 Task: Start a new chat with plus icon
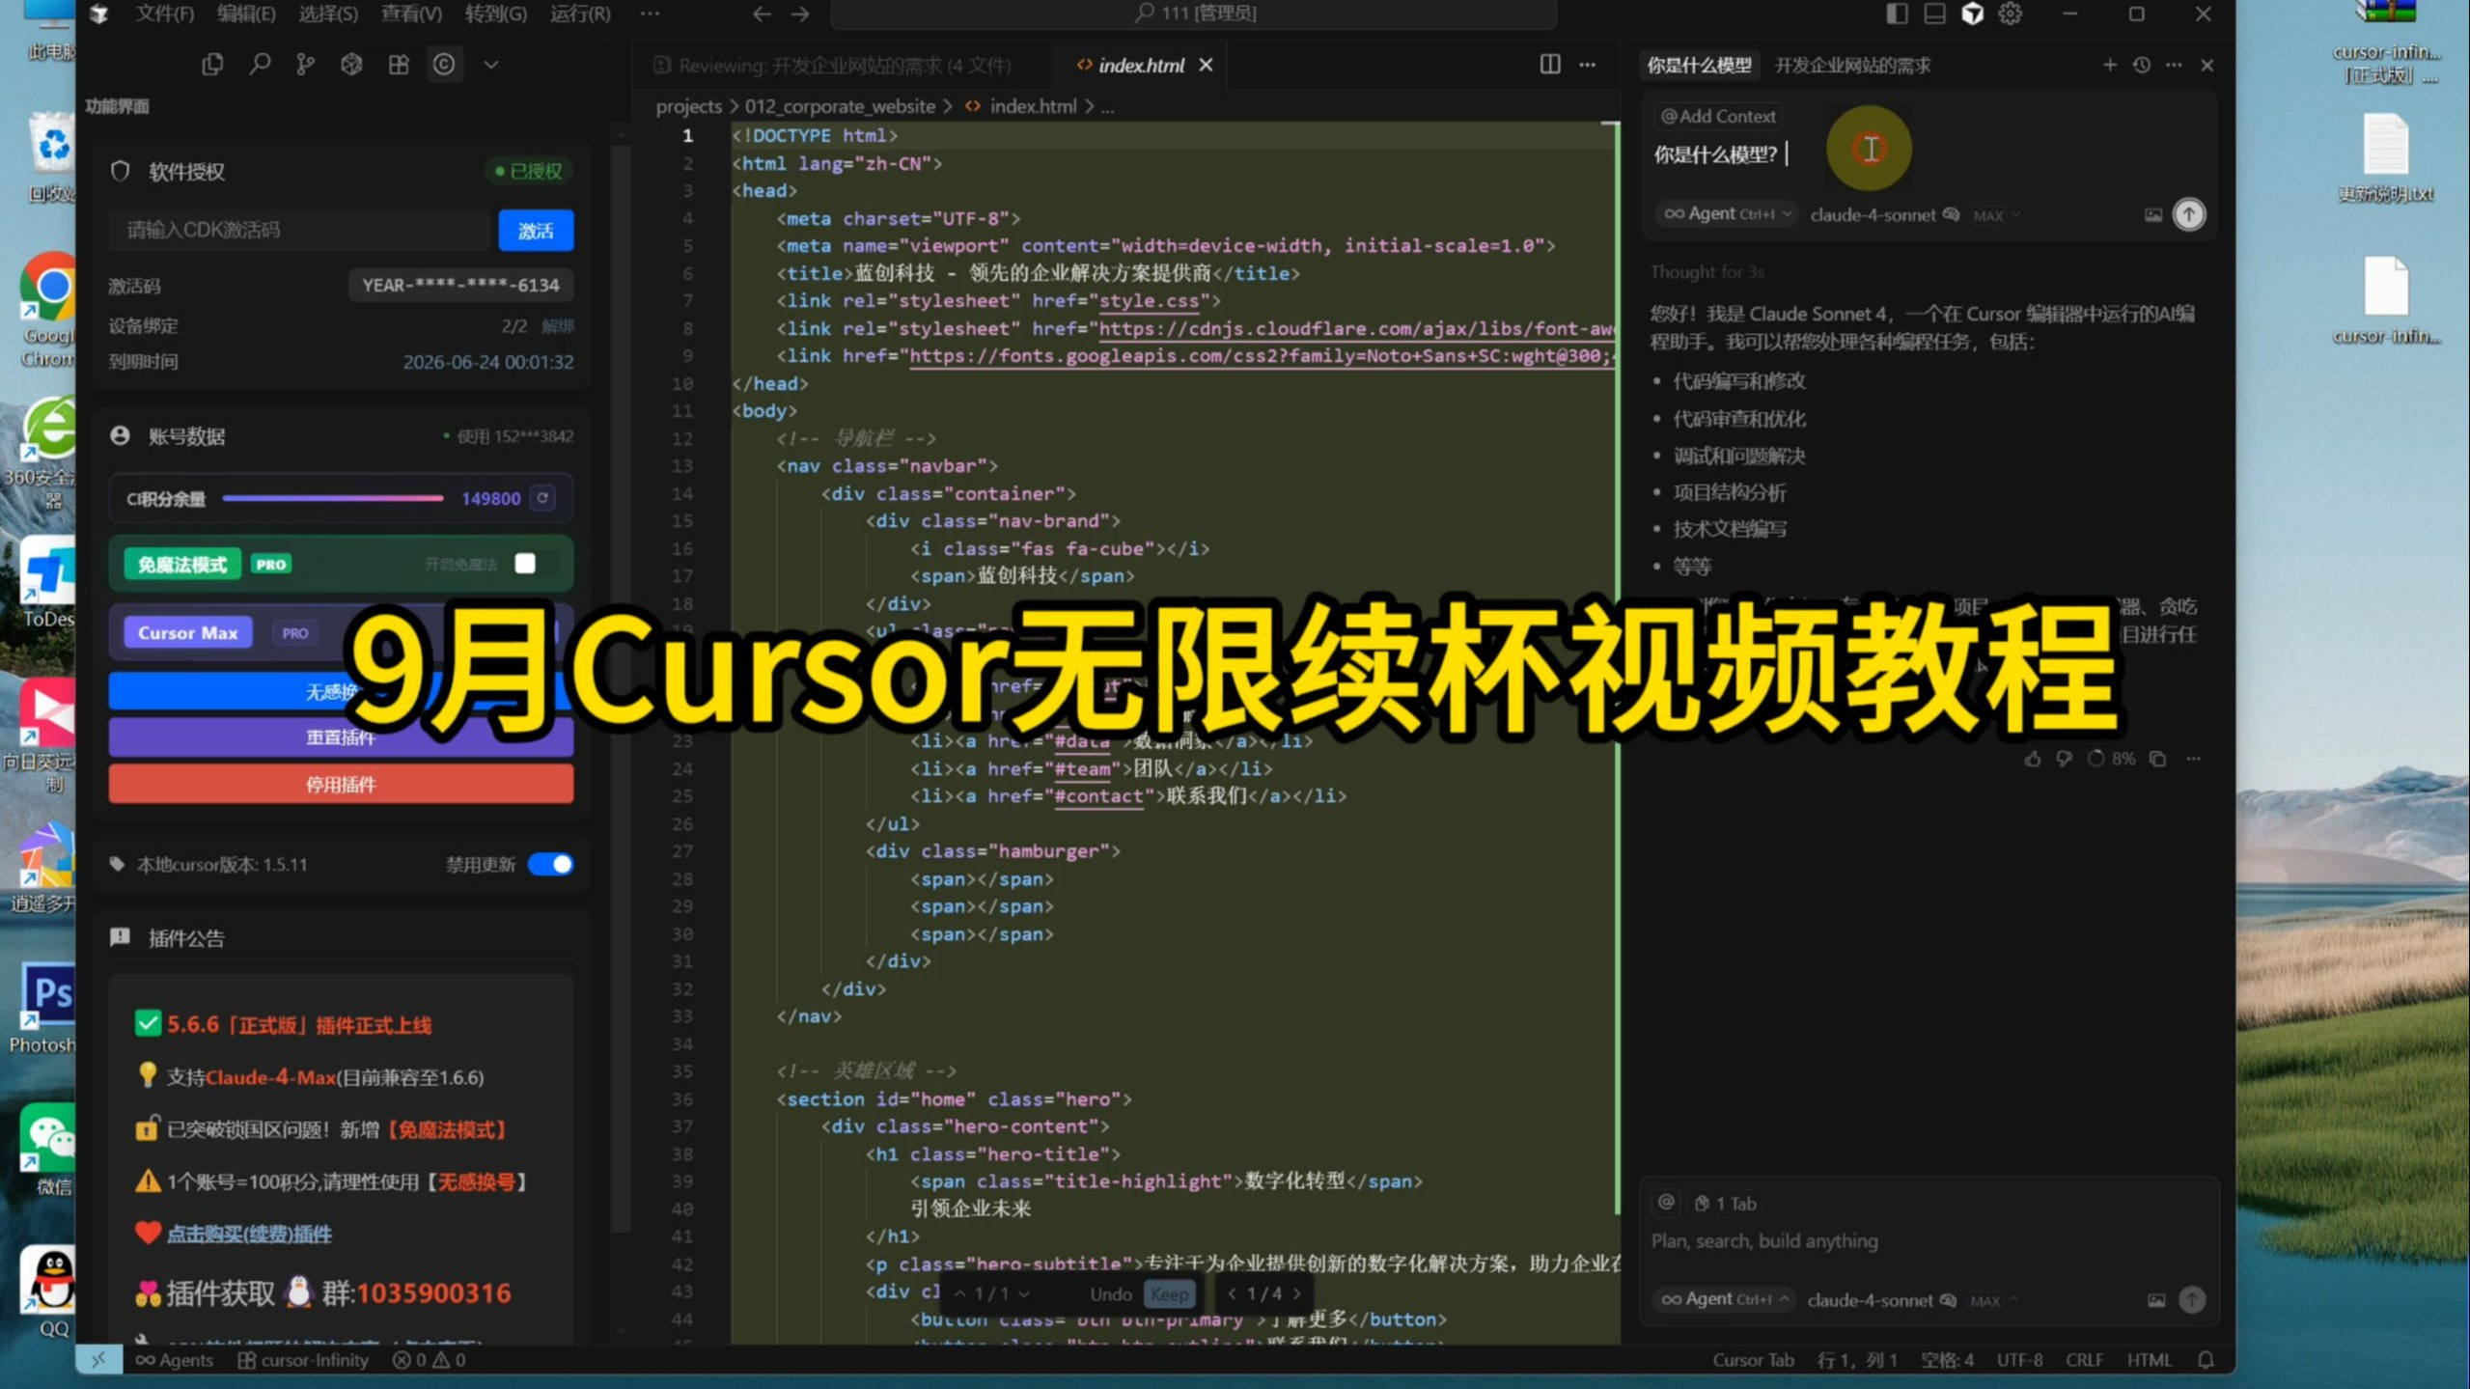(x=2110, y=65)
